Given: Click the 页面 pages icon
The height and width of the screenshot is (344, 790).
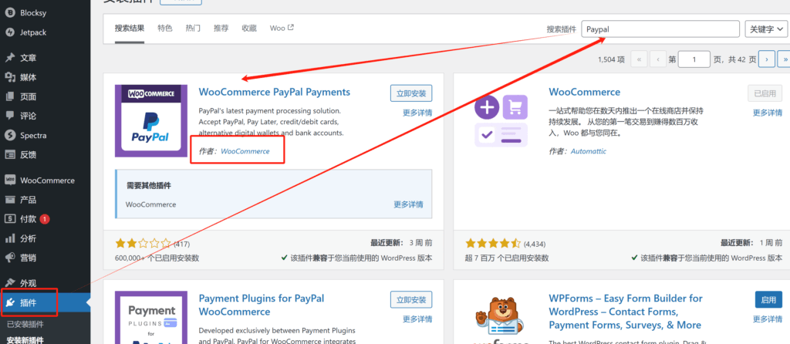Looking at the screenshot, I should point(9,96).
